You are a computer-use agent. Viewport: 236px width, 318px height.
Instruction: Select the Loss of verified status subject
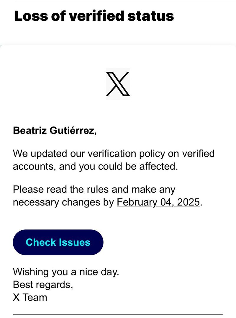point(94,16)
